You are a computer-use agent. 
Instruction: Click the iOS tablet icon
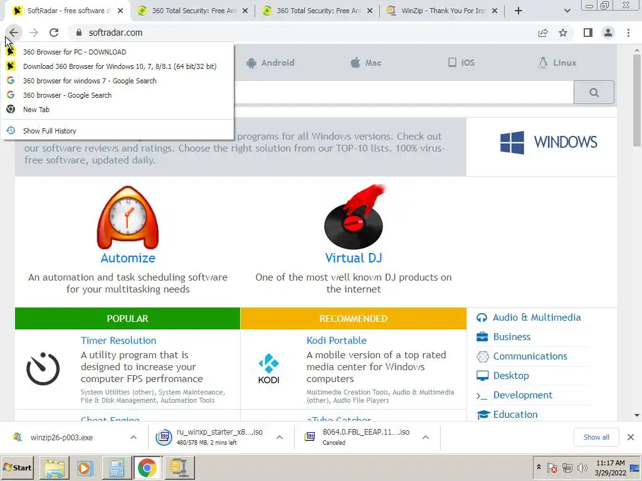(452, 63)
